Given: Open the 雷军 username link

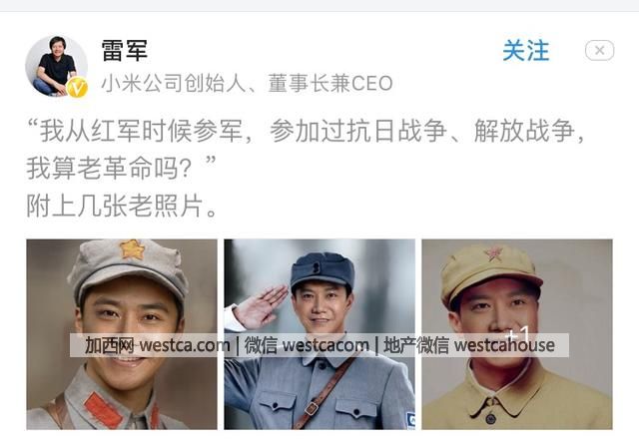Looking at the screenshot, I should 125,51.
